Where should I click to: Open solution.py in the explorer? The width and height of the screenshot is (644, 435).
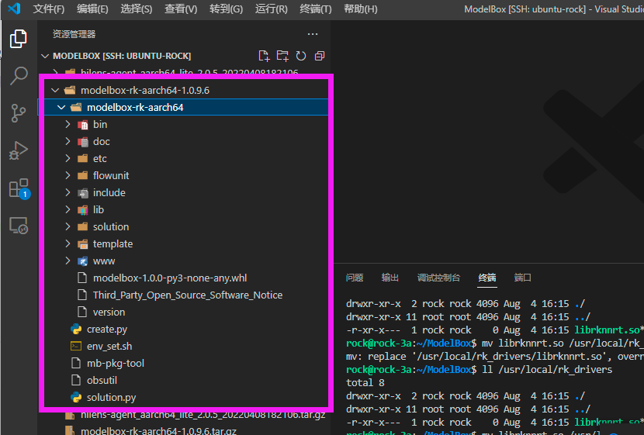click(x=111, y=398)
